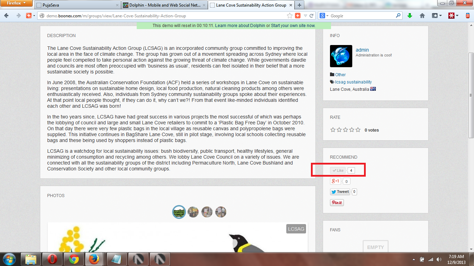Click the Firefox icon in the taskbar

click(x=94, y=259)
